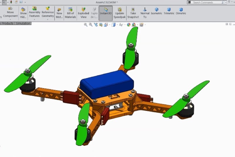Viewport: 235px width, 157px height.
Task: Open the View Orientation cube icon
Action: [106, 25]
